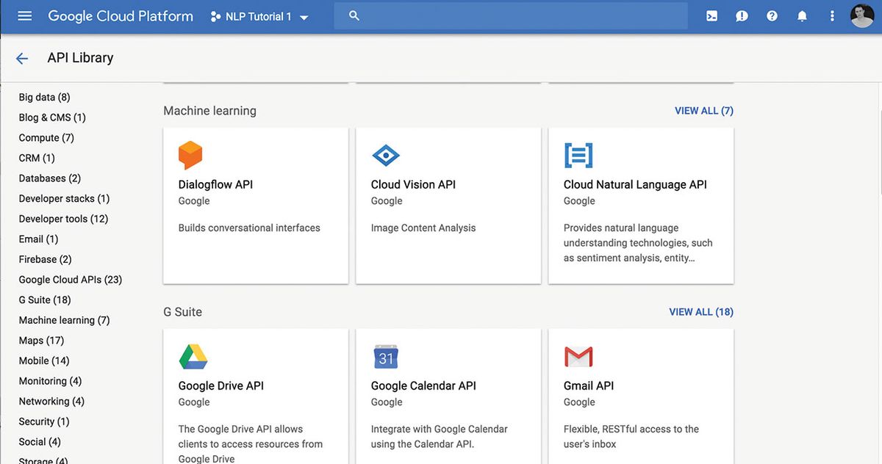The image size is (882, 464).
Task: Click the notifications bell icon
Action: coord(802,15)
